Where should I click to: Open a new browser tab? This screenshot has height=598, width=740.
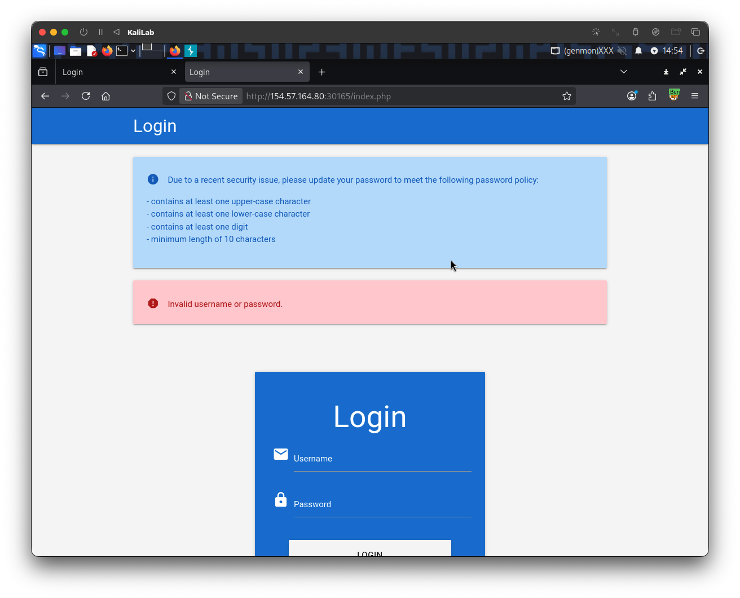coord(321,72)
